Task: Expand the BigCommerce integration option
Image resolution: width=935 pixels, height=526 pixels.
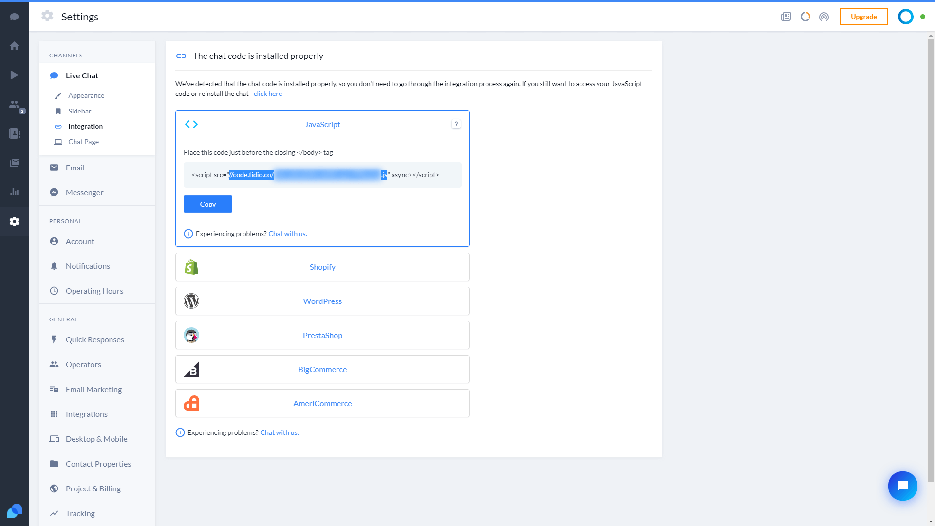Action: [x=322, y=369]
